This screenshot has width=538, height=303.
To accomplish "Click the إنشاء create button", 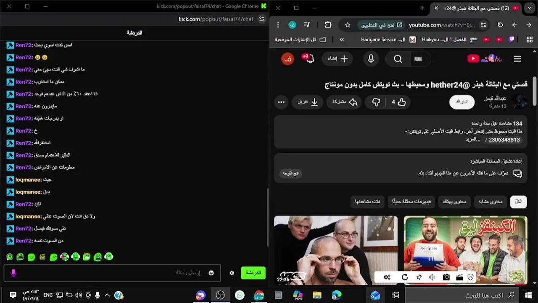I will [x=338, y=59].
